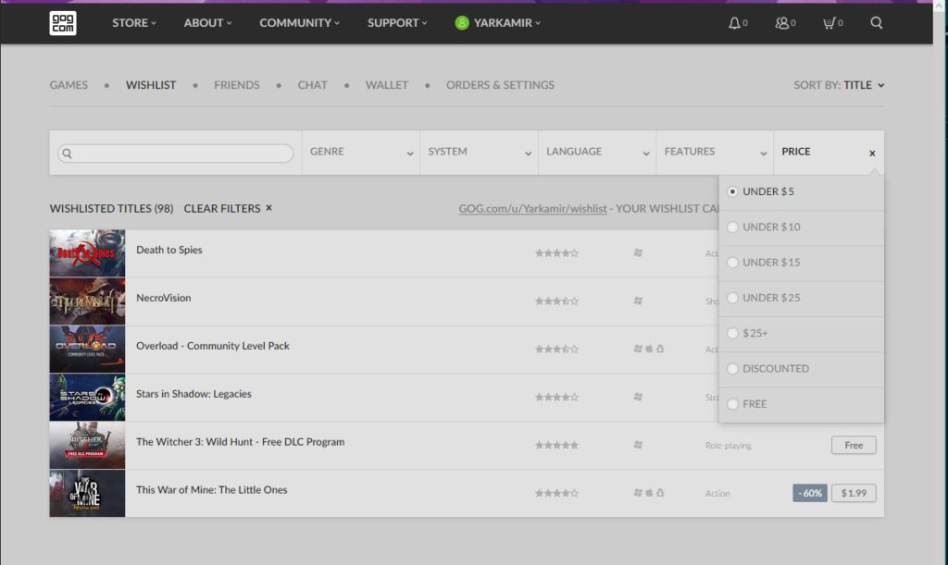Switch to the Chat tab

pos(313,85)
